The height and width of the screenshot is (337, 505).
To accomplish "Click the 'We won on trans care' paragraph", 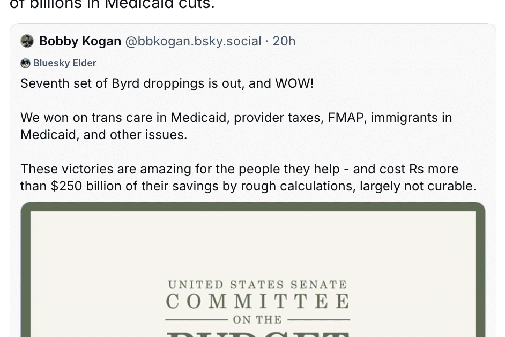I will (x=236, y=126).
